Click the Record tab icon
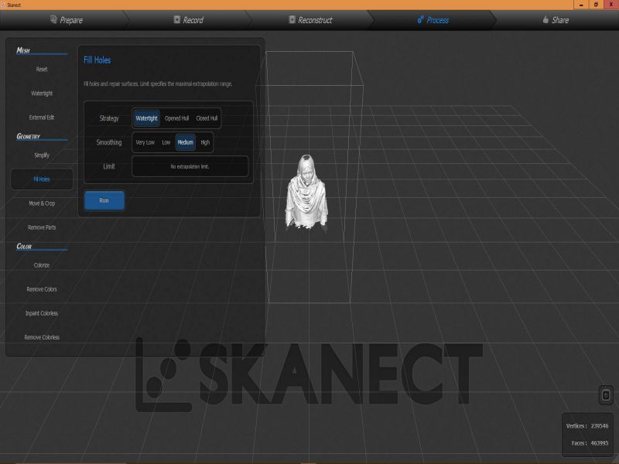619x464 pixels. [x=177, y=19]
